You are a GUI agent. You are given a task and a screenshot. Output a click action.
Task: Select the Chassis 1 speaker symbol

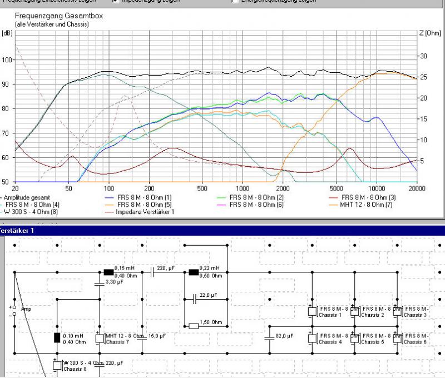(x=314, y=311)
